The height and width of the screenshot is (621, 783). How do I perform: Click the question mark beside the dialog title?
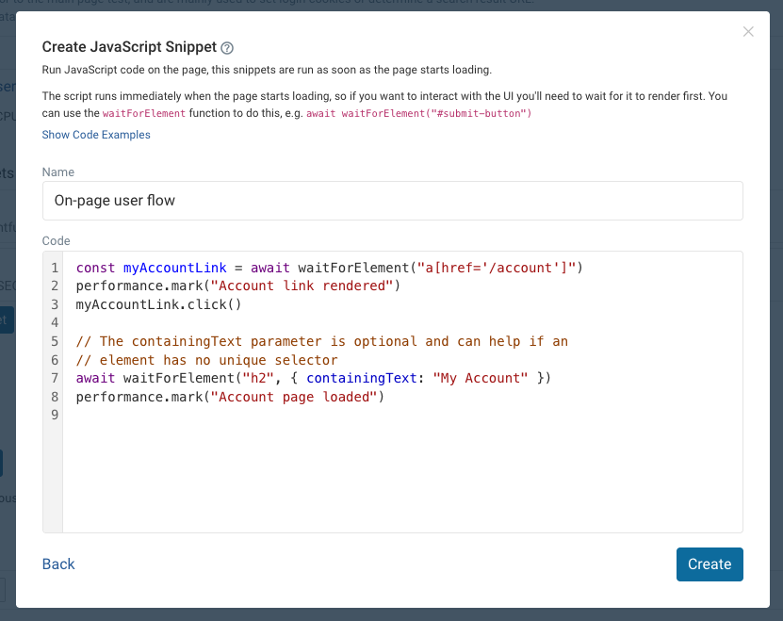point(225,46)
